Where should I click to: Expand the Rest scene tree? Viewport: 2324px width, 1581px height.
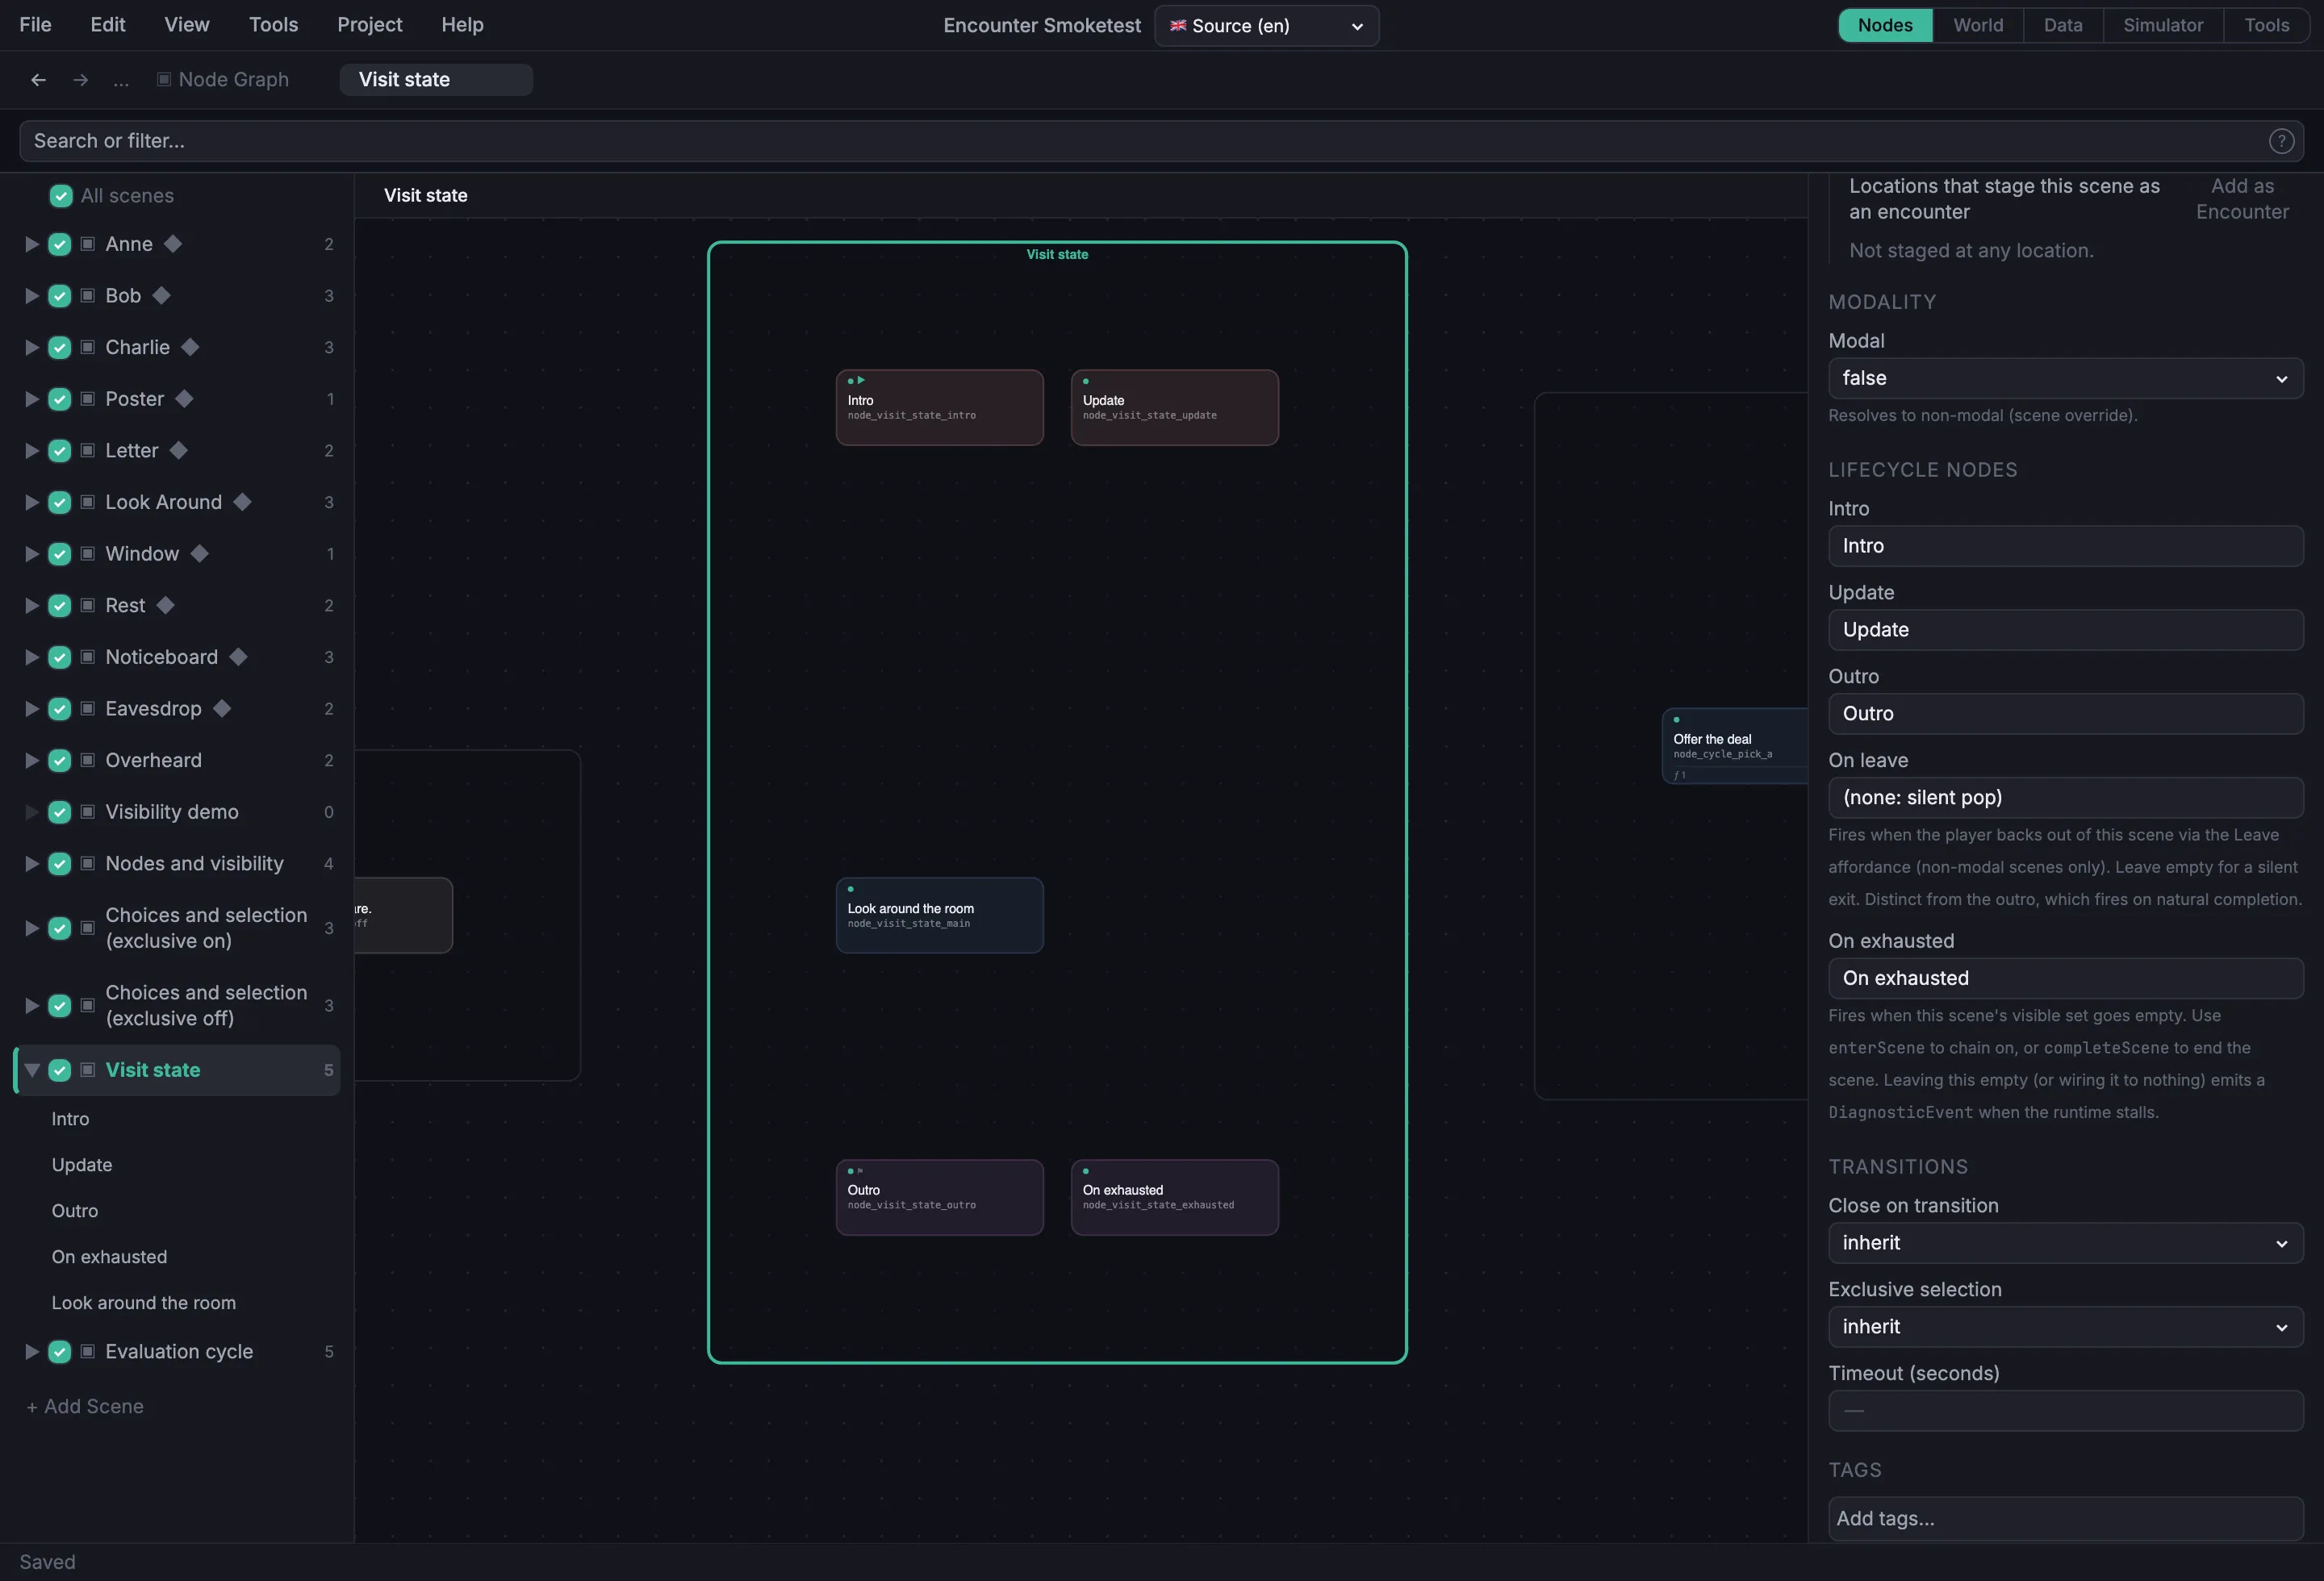click(31, 606)
